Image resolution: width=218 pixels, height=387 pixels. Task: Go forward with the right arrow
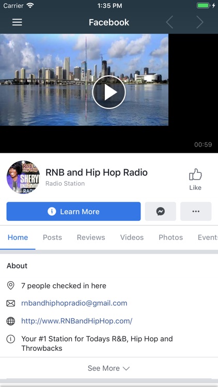(x=200, y=22)
